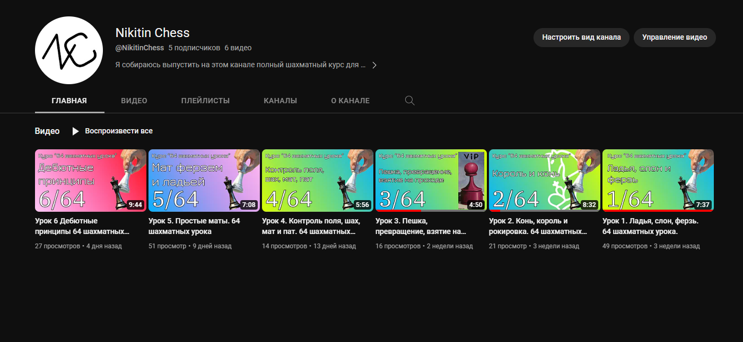The width and height of the screenshot is (743, 342).
Task: Open the ПЛЕЙЛИСТЫ tab
Action: [205, 101]
